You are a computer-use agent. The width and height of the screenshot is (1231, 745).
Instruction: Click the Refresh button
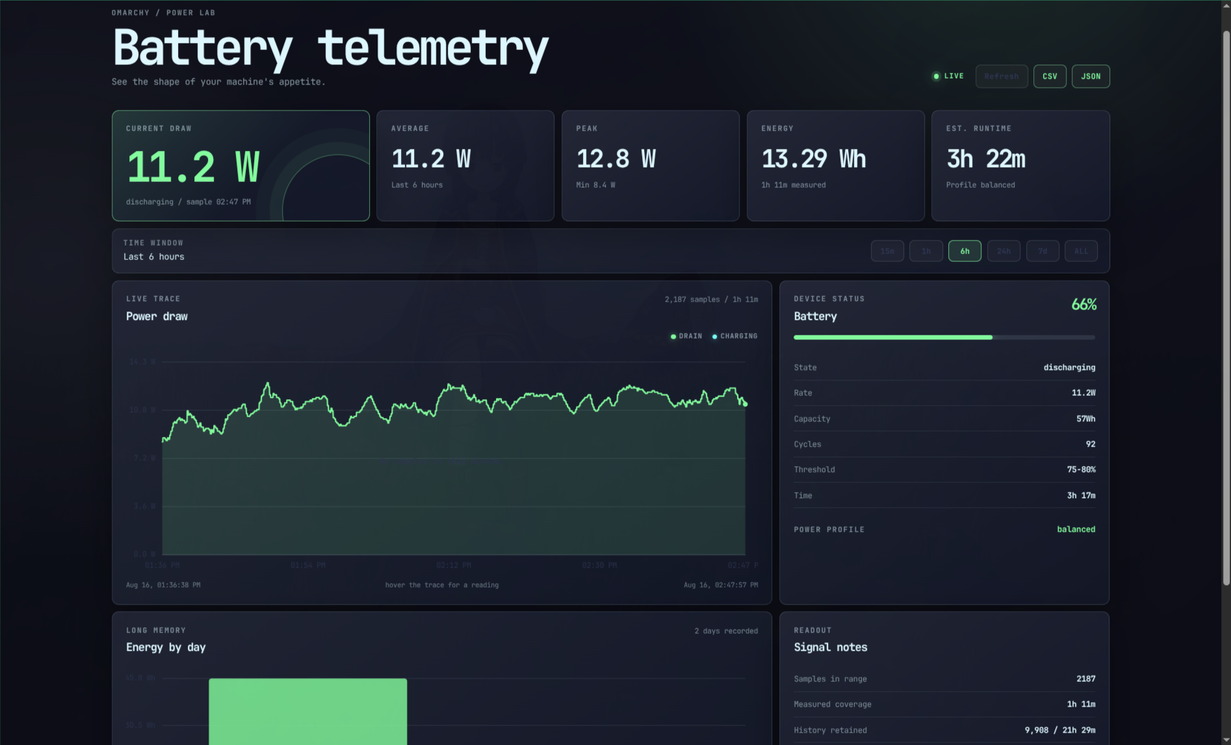[x=1002, y=76]
